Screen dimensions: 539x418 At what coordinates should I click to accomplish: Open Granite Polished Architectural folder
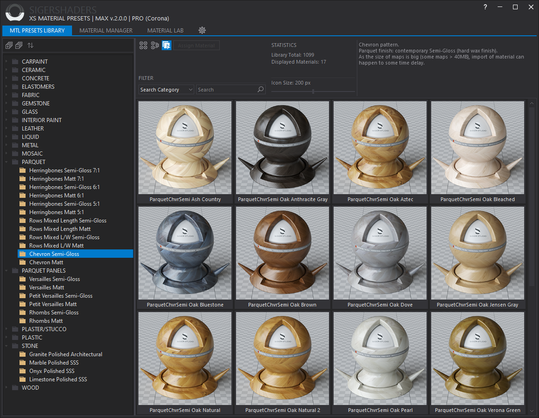click(x=66, y=354)
